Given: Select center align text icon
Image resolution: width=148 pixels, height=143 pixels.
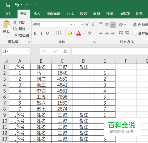Looking at the screenshot, I should tap(107, 33).
